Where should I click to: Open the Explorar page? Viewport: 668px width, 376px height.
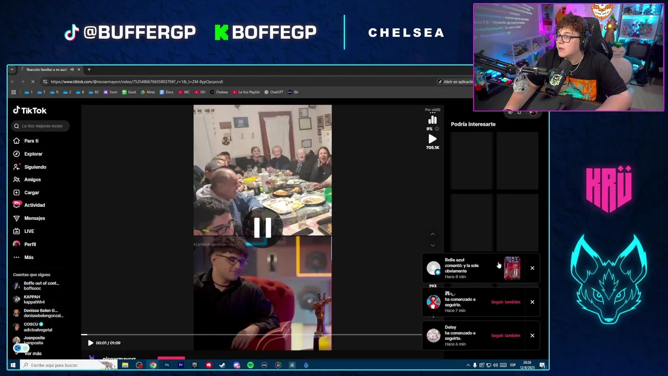pyautogui.click(x=28, y=154)
